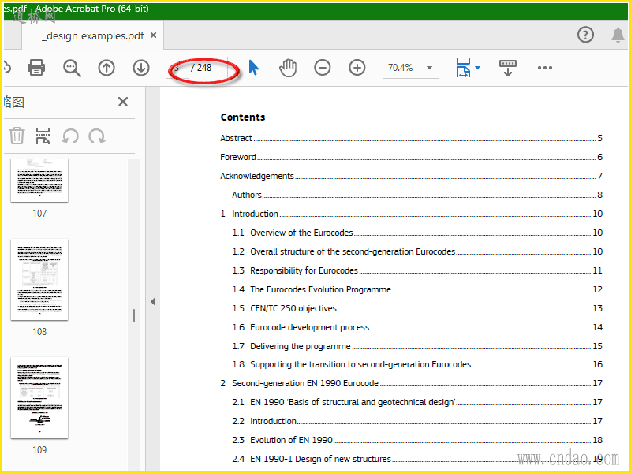Open the 70.4% zoom level dropdown
Viewport: 631px width, 473px height.
pyautogui.click(x=429, y=68)
